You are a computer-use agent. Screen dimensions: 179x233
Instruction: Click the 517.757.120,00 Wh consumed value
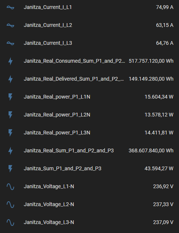[151, 61]
